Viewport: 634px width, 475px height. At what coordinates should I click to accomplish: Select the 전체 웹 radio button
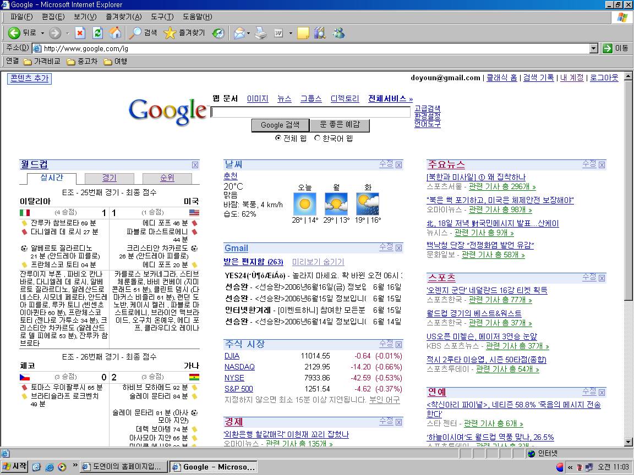pyautogui.click(x=278, y=138)
